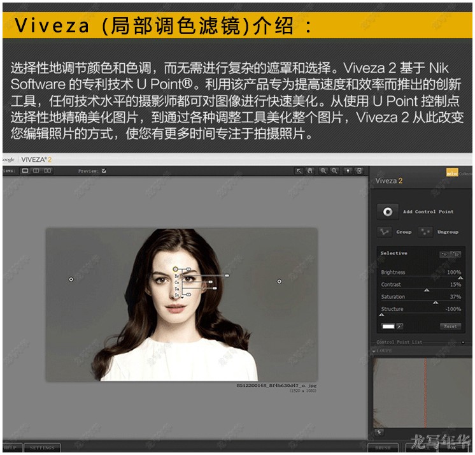The image size is (475, 455).
Task: Click the image file name label
Action: [276, 386]
